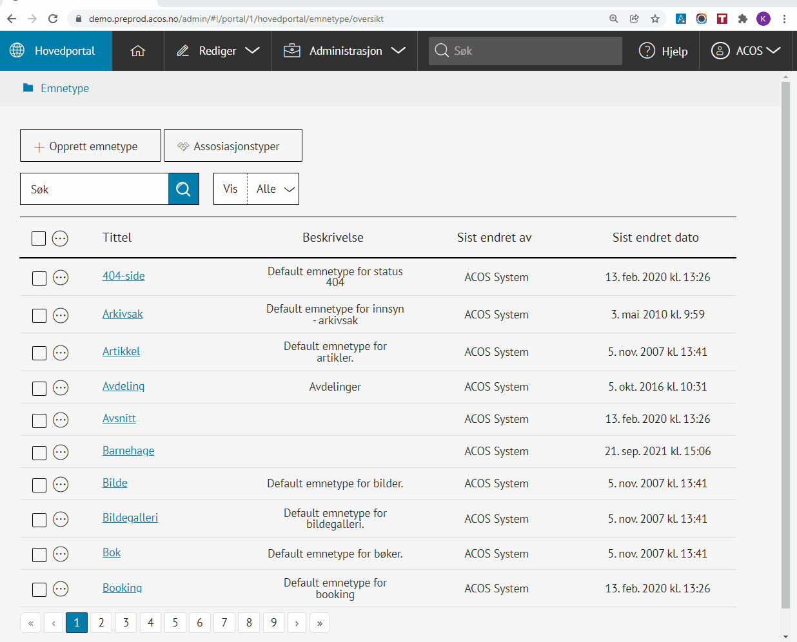
Task: Click the Opprett emnetype button
Action: click(90, 146)
